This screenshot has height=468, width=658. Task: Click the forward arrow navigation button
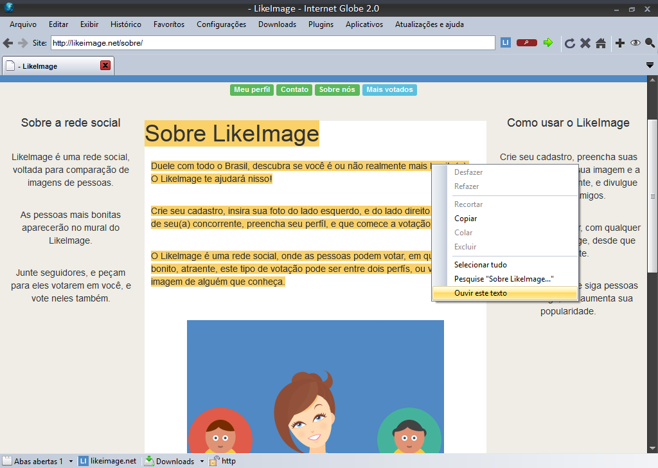coord(22,43)
